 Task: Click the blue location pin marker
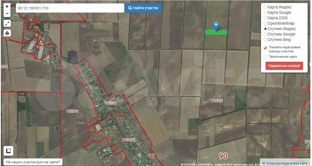216,26
